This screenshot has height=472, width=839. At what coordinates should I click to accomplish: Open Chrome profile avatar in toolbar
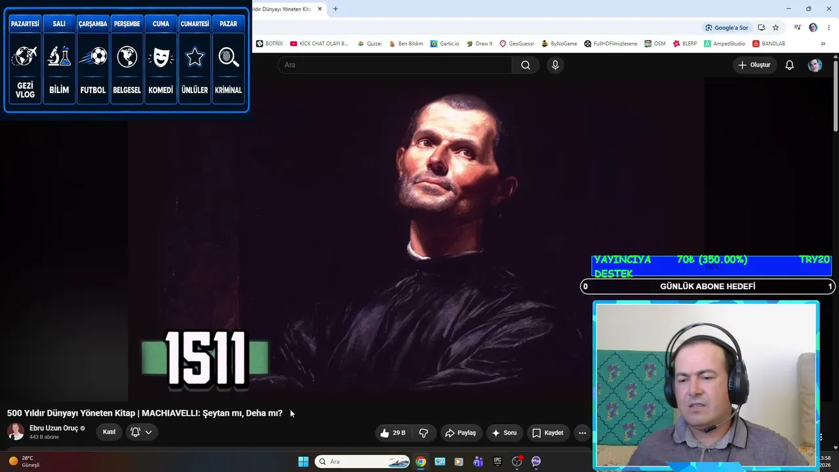(x=813, y=28)
